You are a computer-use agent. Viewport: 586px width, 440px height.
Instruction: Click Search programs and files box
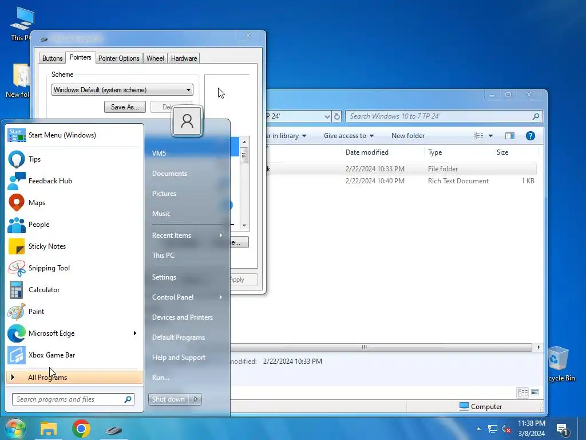pyautogui.click(x=73, y=399)
